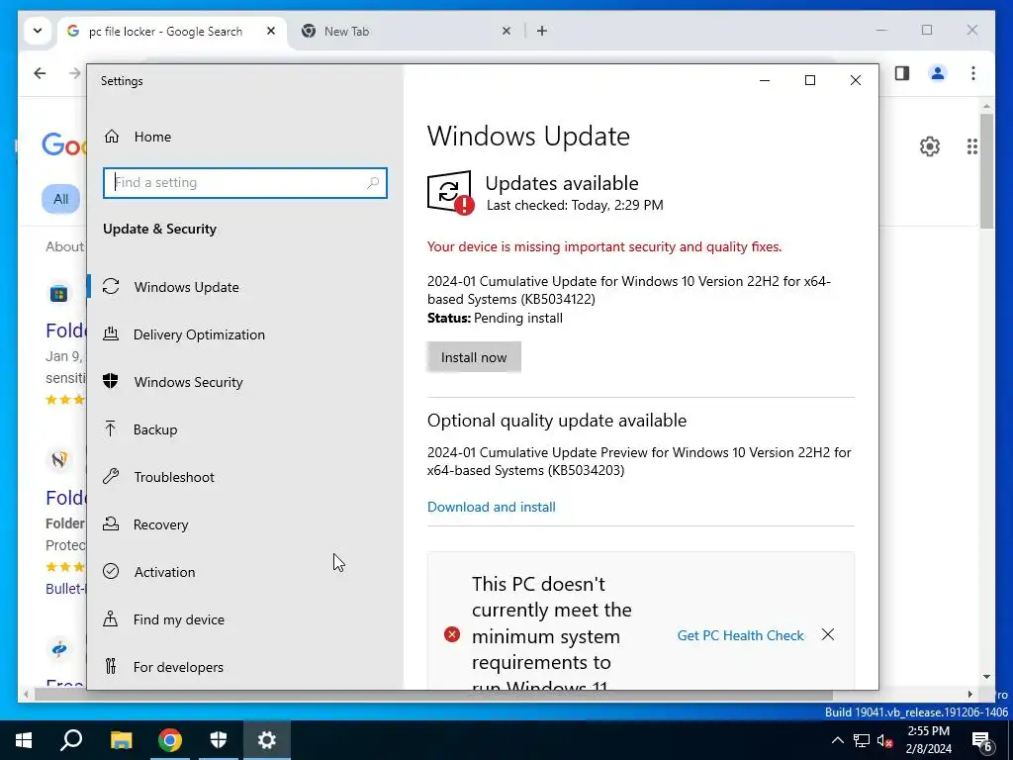Screen dimensions: 1013x760
Task: Open Google settings gear icon
Action: (930, 146)
